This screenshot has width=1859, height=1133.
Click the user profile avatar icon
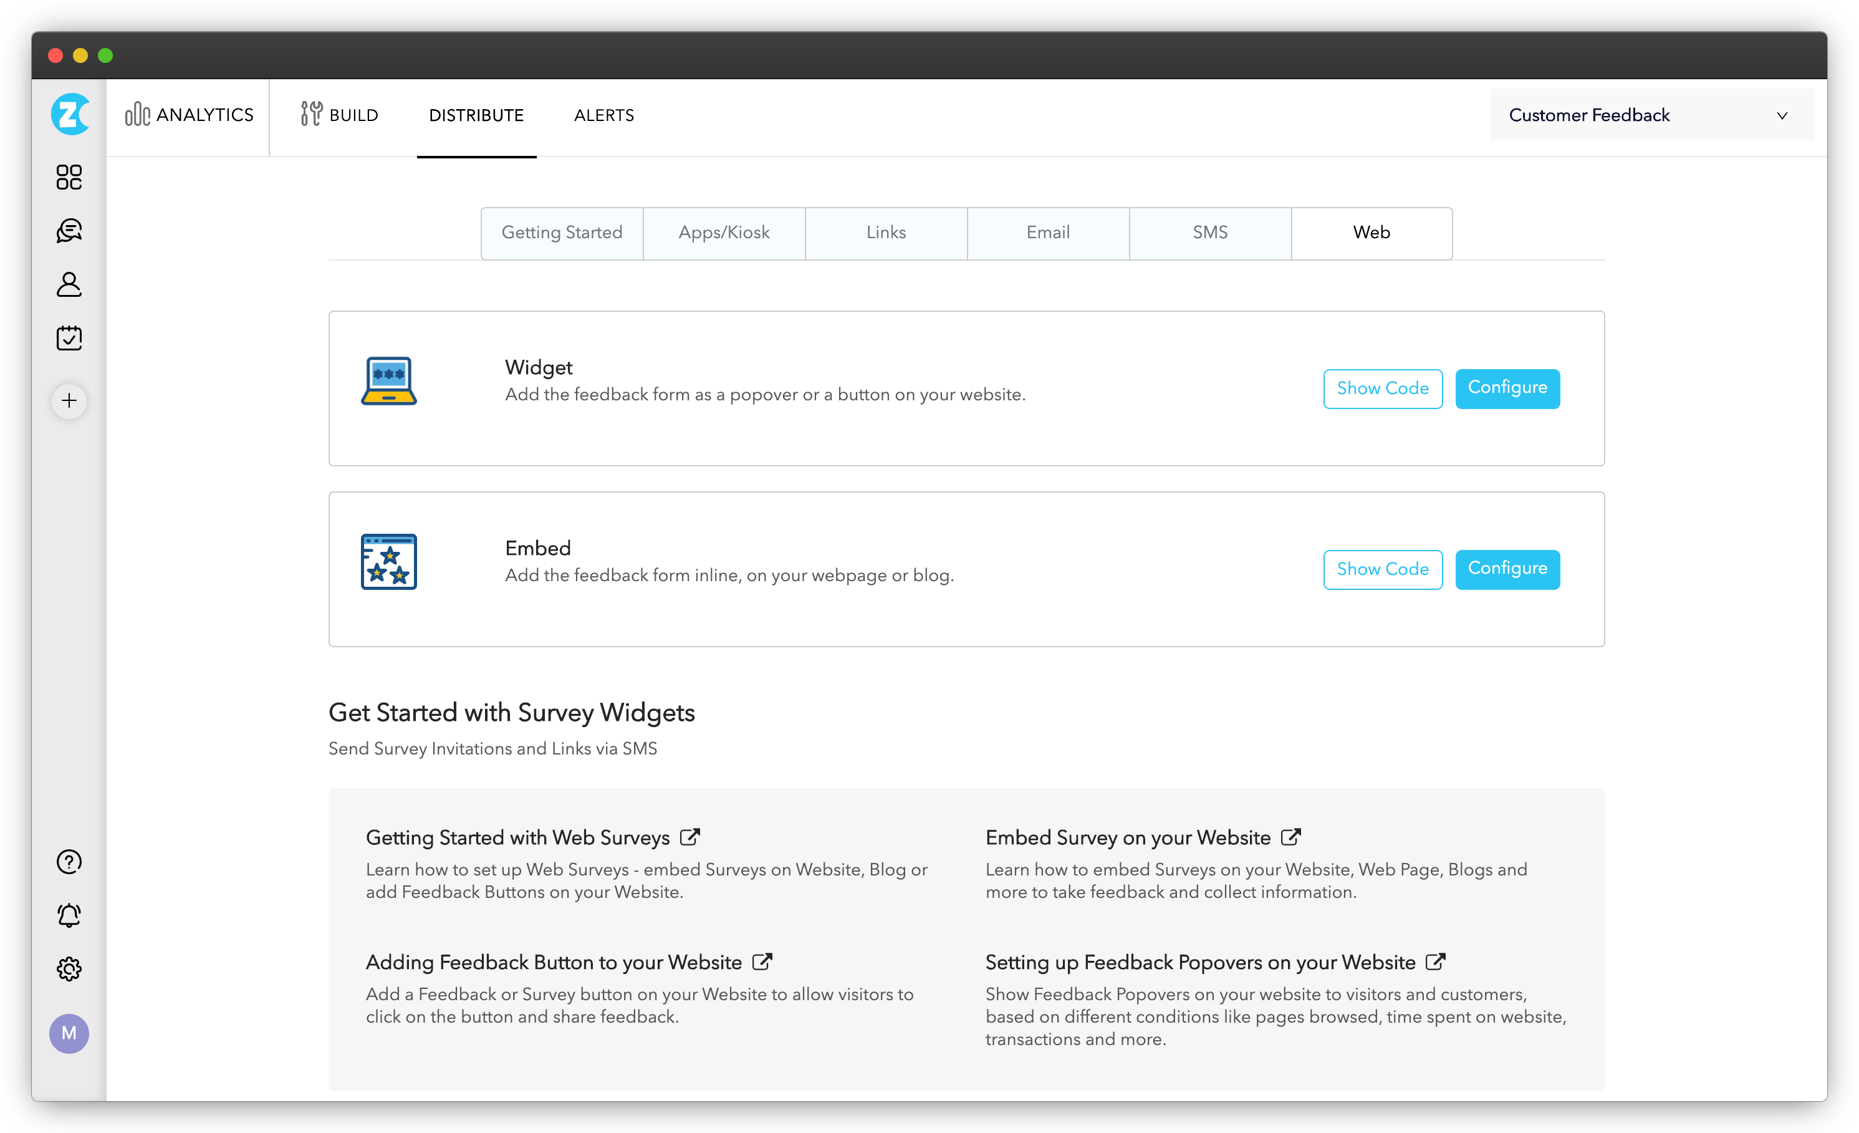pyautogui.click(x=69, y=1033)
